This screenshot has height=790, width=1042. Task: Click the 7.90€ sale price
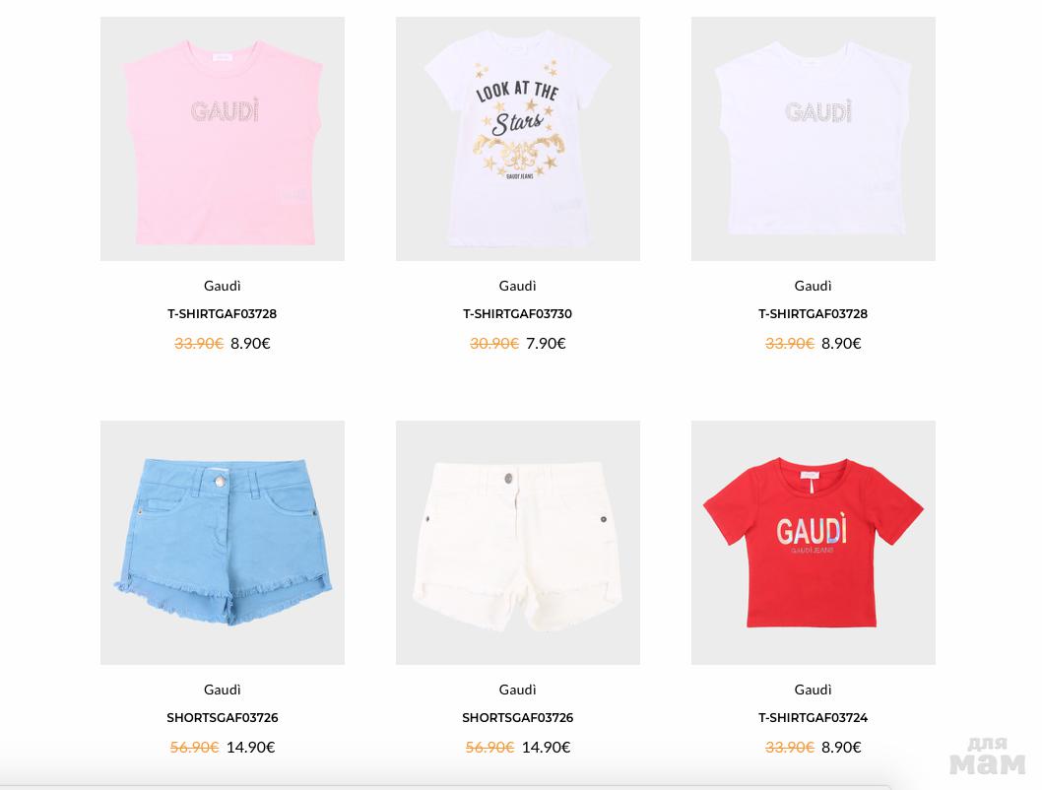(x=546, y=344)
